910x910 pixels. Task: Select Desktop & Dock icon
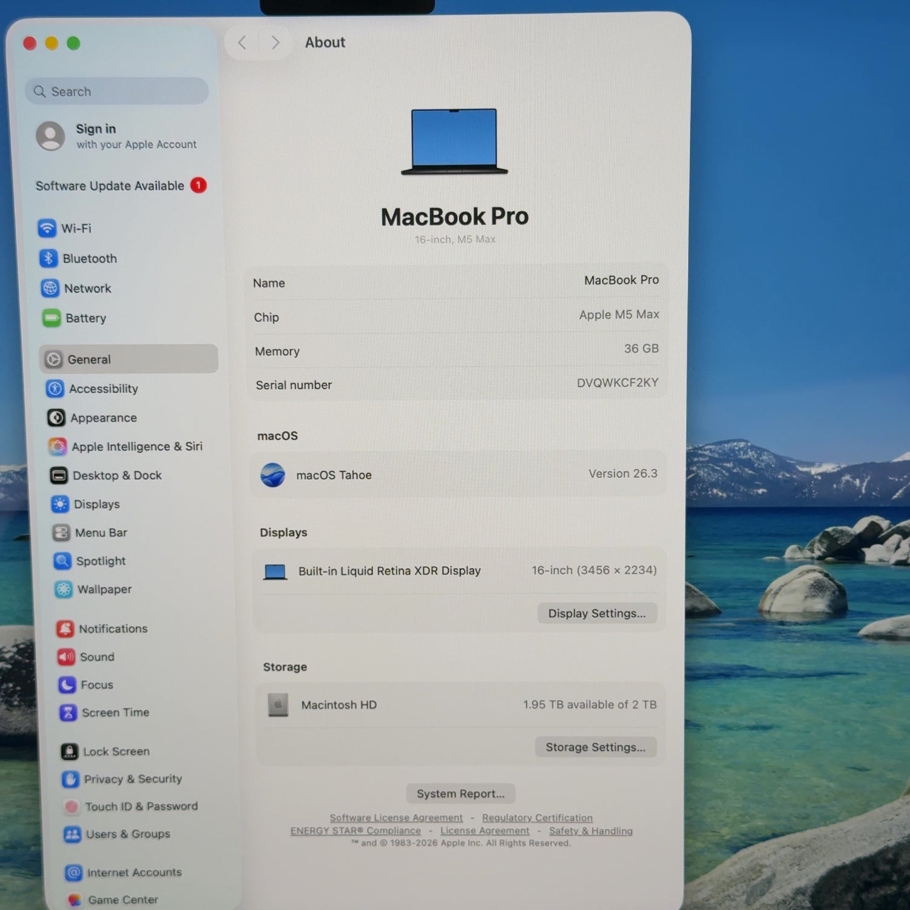[x=59, y=475]
